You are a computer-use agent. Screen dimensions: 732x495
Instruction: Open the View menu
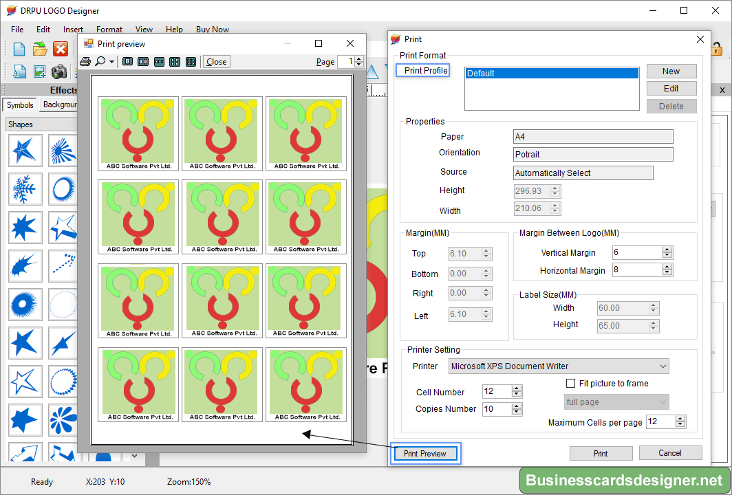[x=144, y=30]
